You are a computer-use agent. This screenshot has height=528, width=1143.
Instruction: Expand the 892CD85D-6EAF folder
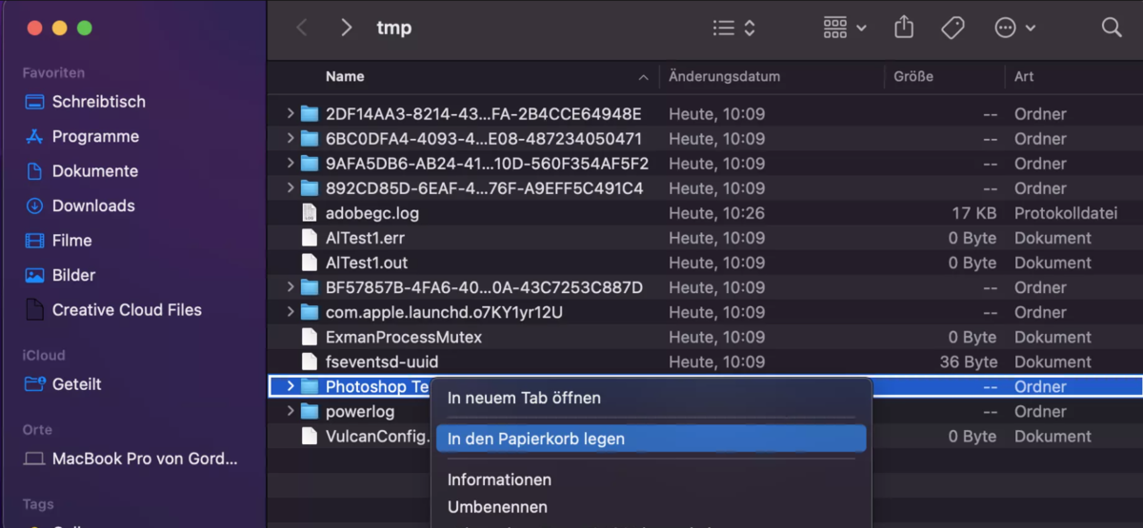pyautogui.click(x=291, y=187)
